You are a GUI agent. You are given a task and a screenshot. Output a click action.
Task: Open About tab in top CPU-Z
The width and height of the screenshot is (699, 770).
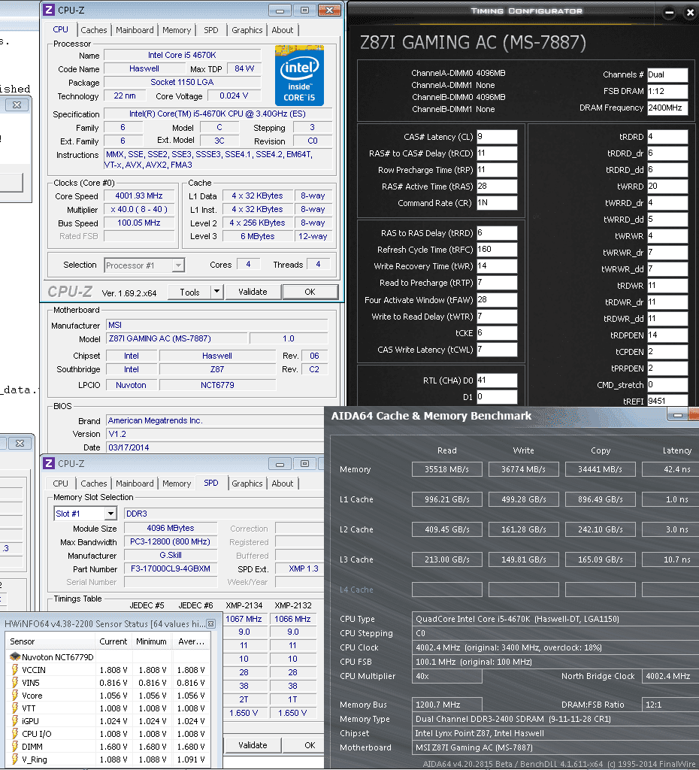[283, 30]
